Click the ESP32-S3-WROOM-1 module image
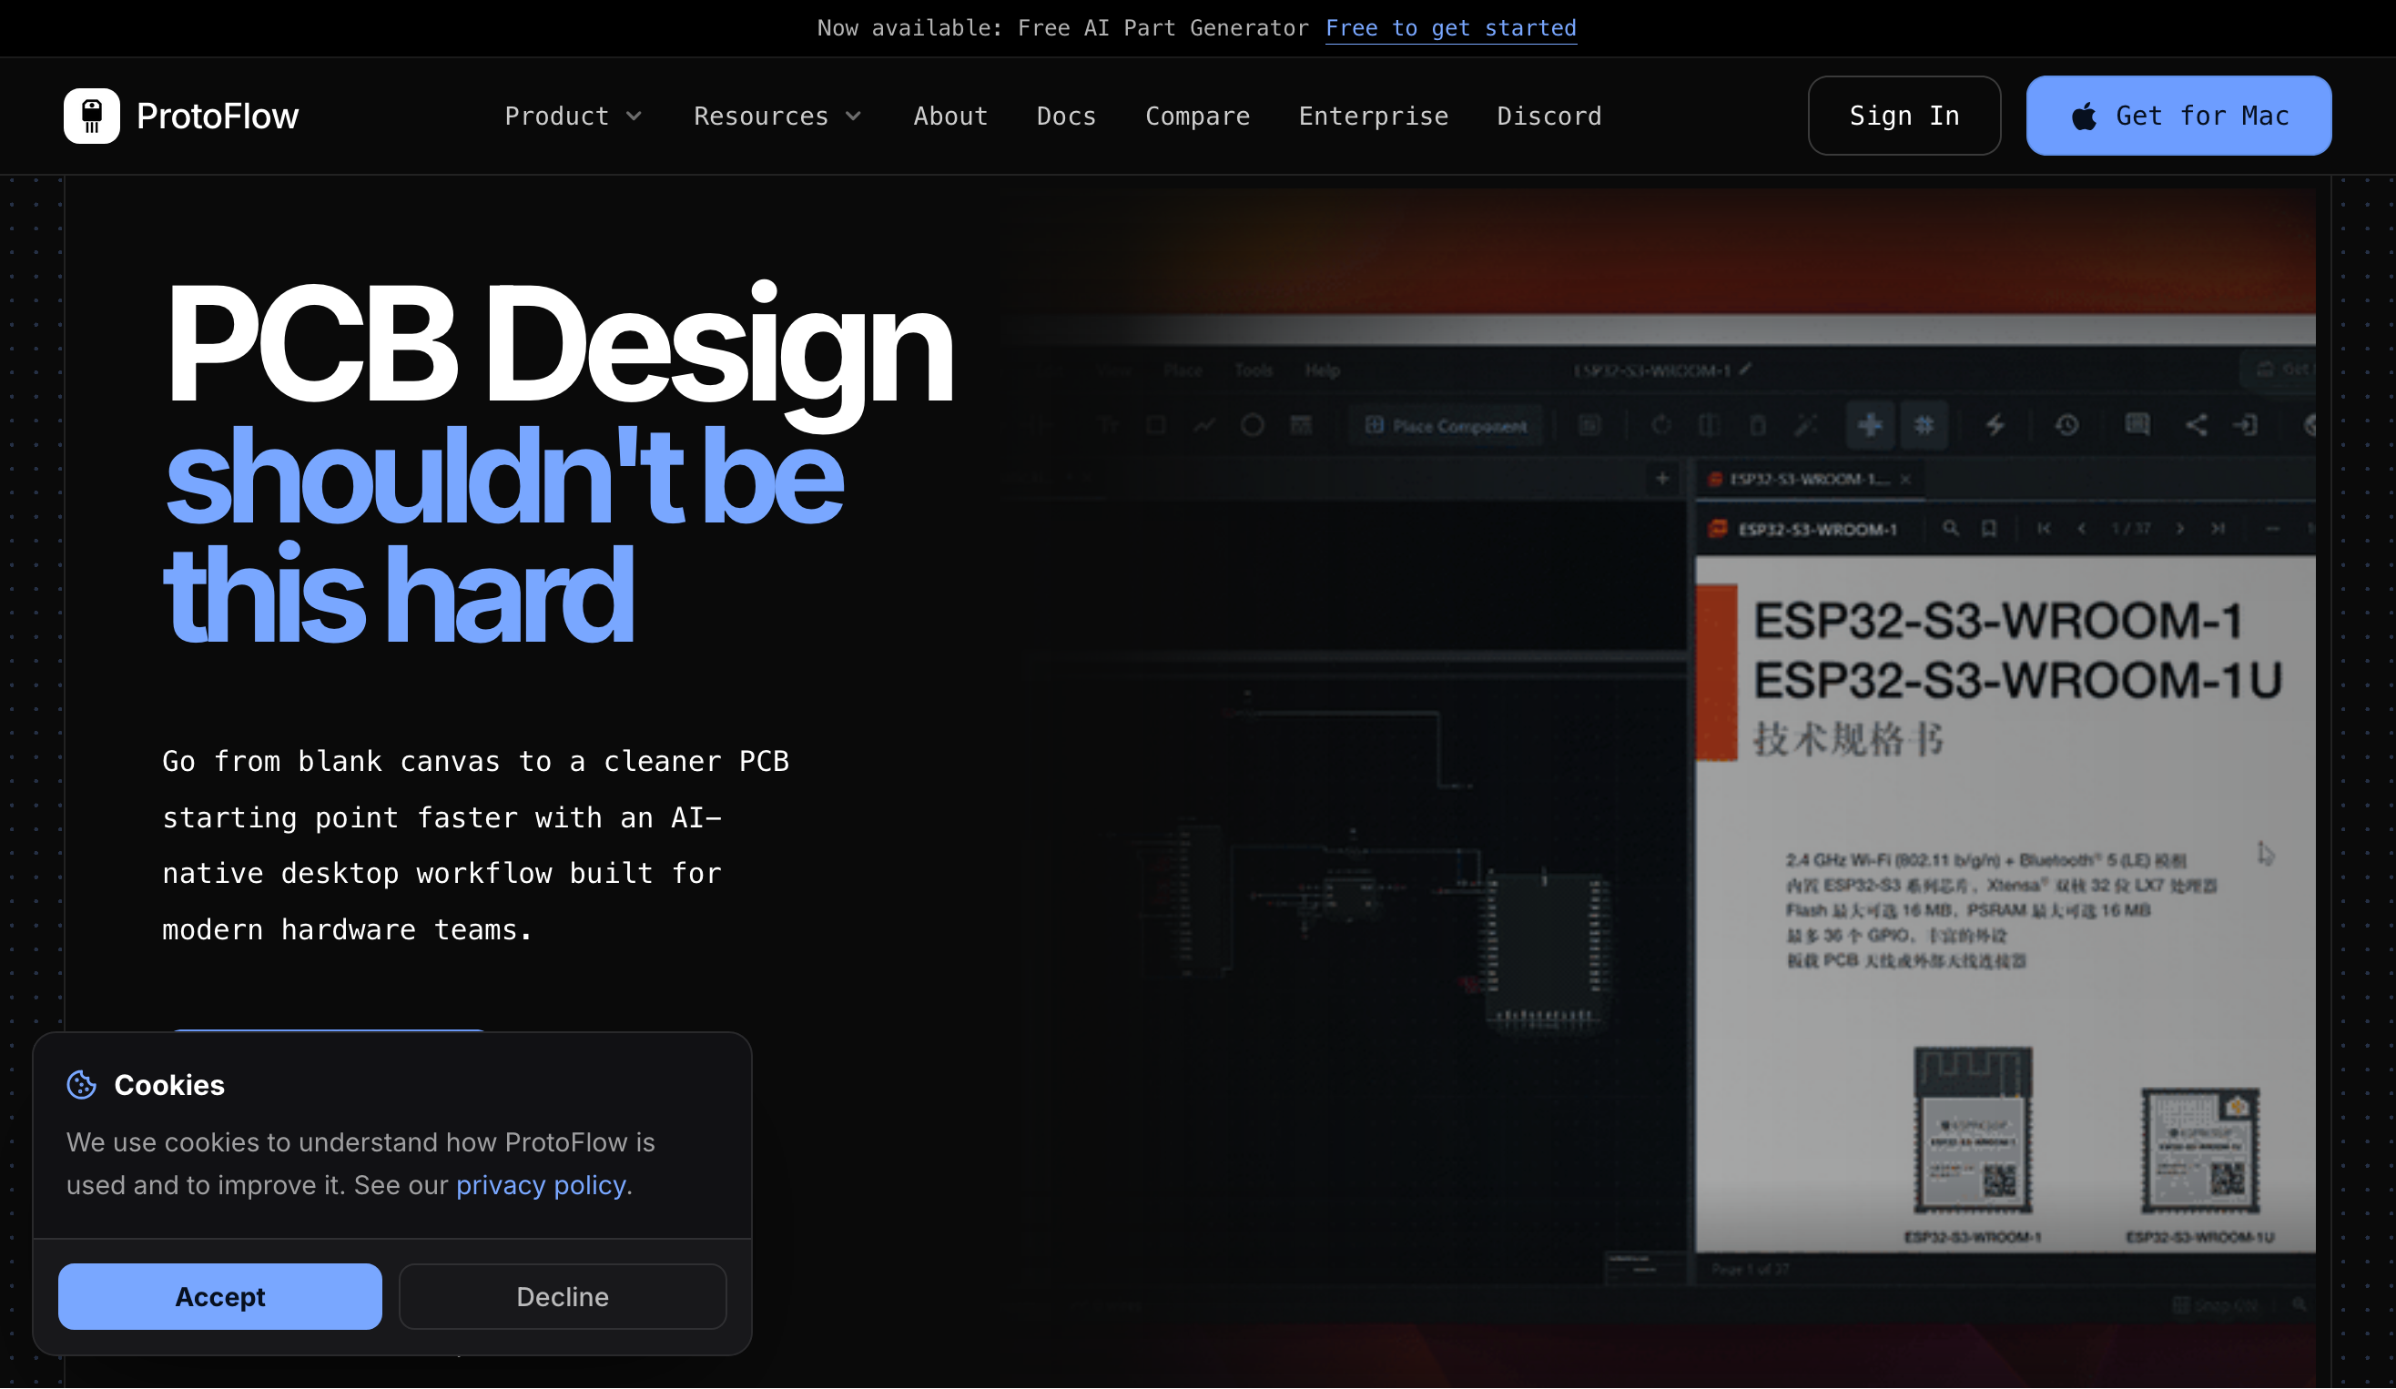Screen dimensions: 2396x1389 tap(1972, 1130)
